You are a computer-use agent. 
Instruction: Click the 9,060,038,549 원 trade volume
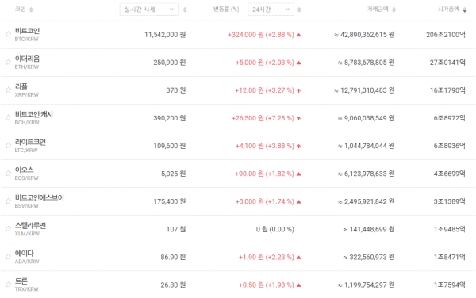[x=366, y=118]
